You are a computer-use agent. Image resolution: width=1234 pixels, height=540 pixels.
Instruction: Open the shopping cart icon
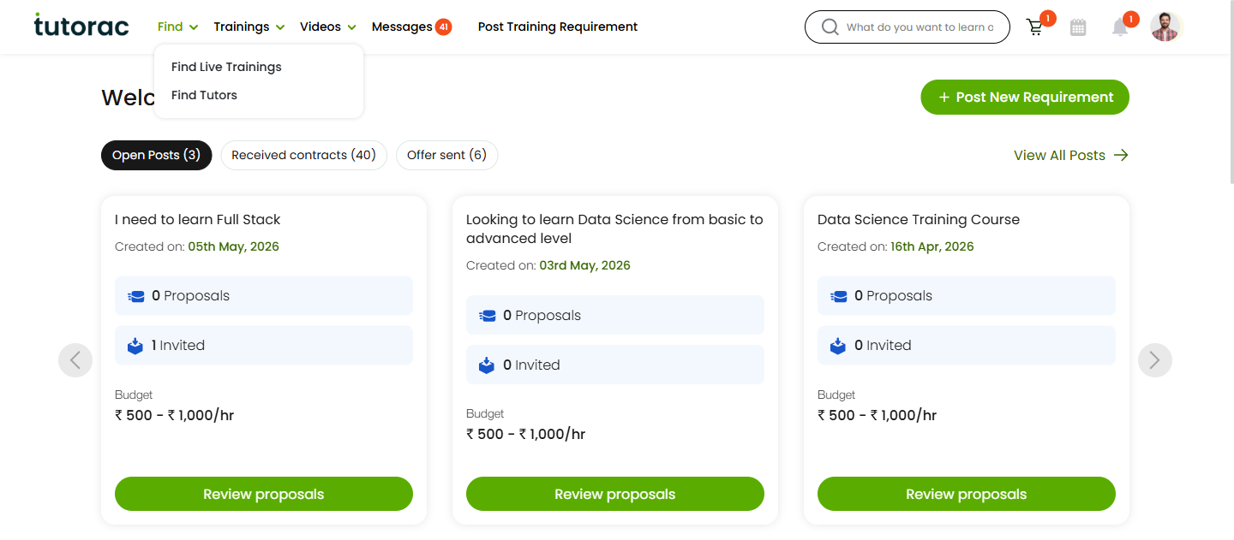coord(1035,27)
